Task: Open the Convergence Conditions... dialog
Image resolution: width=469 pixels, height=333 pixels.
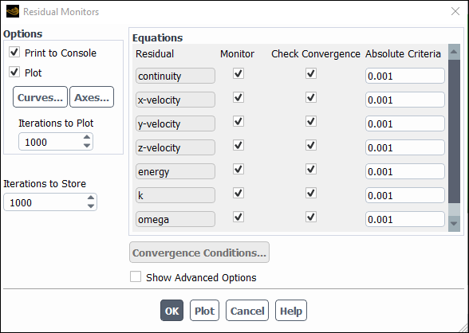Action: (x=199, y=253)
